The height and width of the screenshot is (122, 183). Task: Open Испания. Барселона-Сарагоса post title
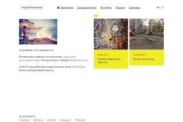point(109,61)
